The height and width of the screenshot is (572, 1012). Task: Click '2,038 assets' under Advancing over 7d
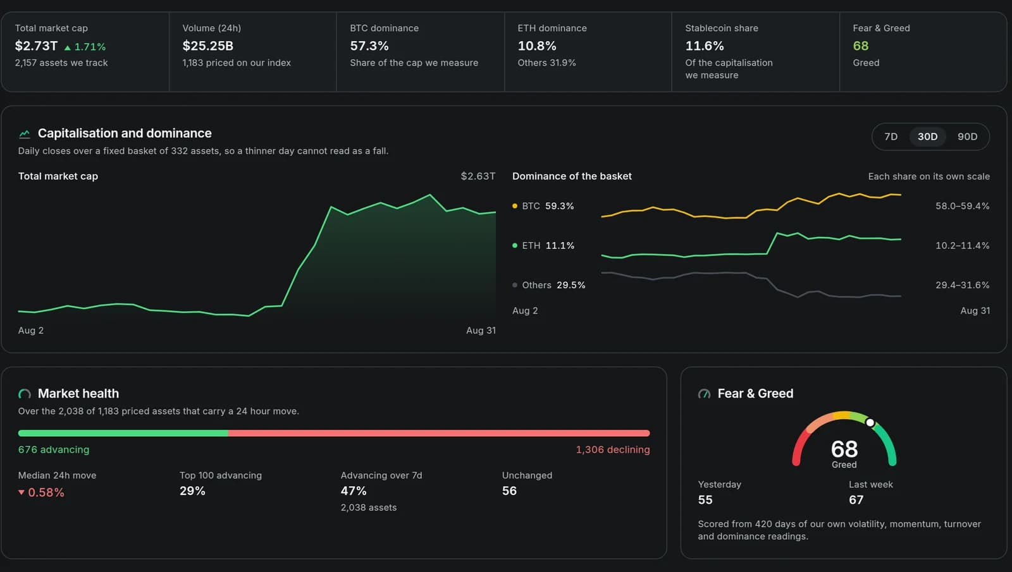(369, 508)
